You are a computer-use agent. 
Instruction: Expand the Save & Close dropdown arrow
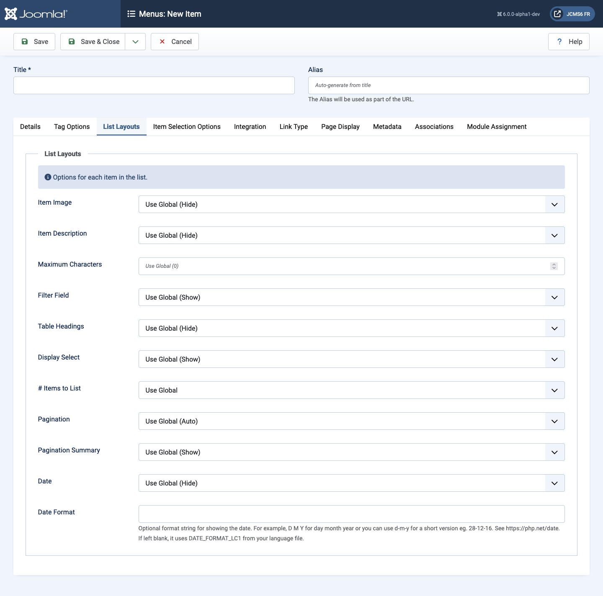135,41
